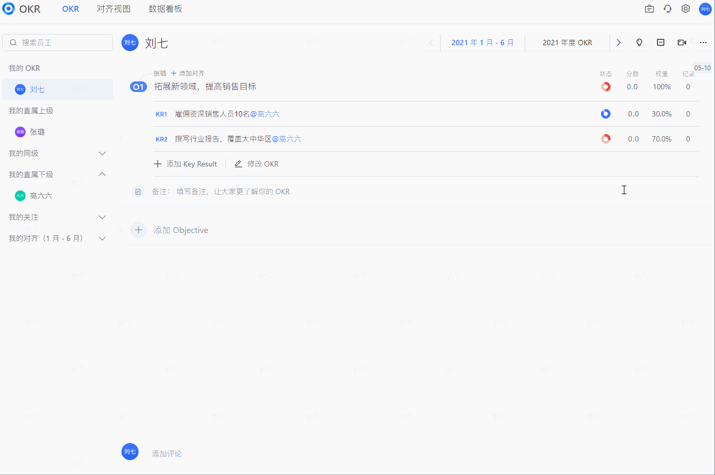Click the status progress circle for objective O1
This screenshot has width=715, height=475.
606,86
